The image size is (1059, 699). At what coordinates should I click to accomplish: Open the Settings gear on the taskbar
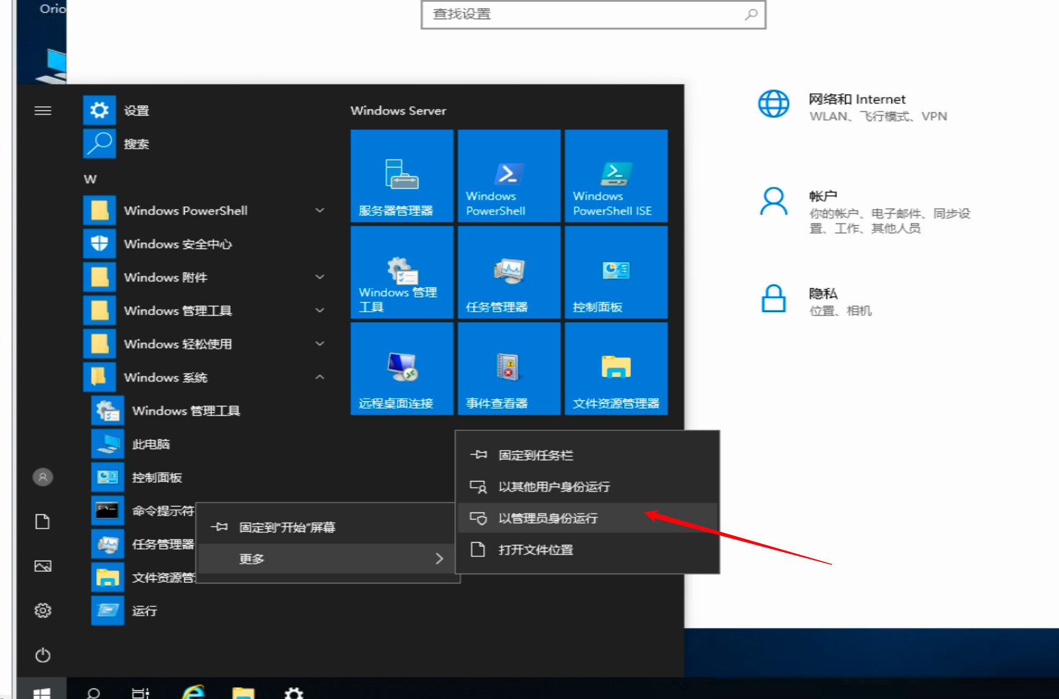coord(293,693)
